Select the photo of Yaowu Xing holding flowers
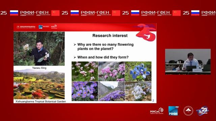 point(39,48)
